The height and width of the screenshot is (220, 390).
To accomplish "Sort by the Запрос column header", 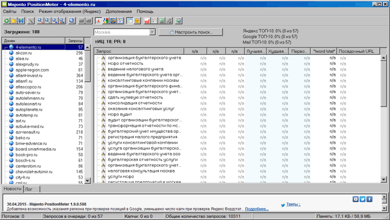I will (x=139, y=51).
